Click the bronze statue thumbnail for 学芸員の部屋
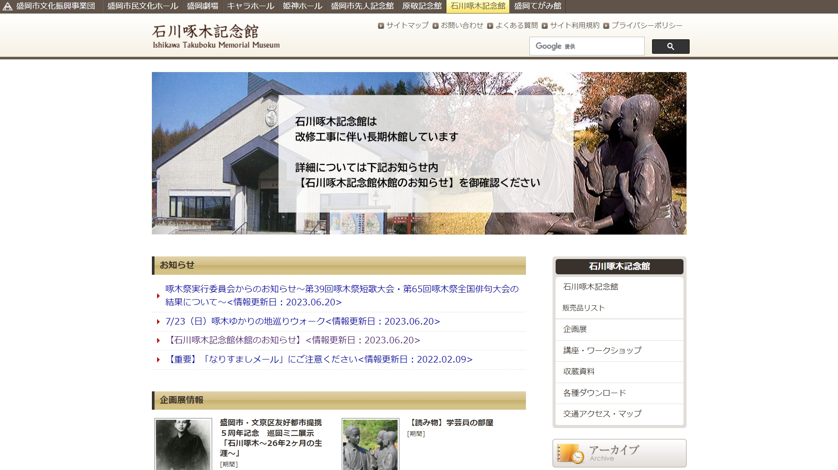This screenshot has width=838, height=470. 370,444
